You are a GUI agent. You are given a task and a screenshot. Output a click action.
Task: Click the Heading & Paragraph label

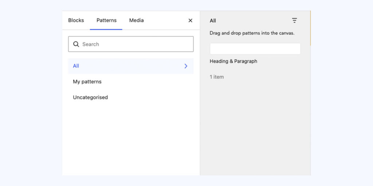point(233,61)
